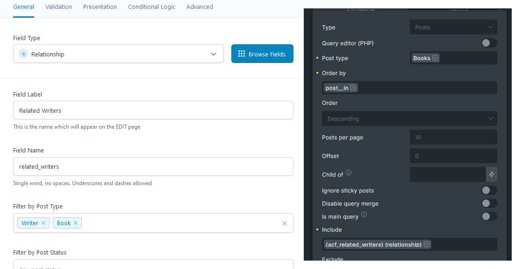The height and width of the screenshot is (269, 515).
Task: Turn on Is main query toggle
Action: click(x=489, y=216)
